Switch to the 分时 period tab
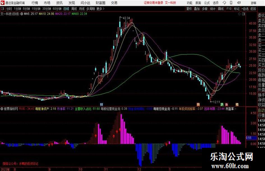 coord(9,9)
